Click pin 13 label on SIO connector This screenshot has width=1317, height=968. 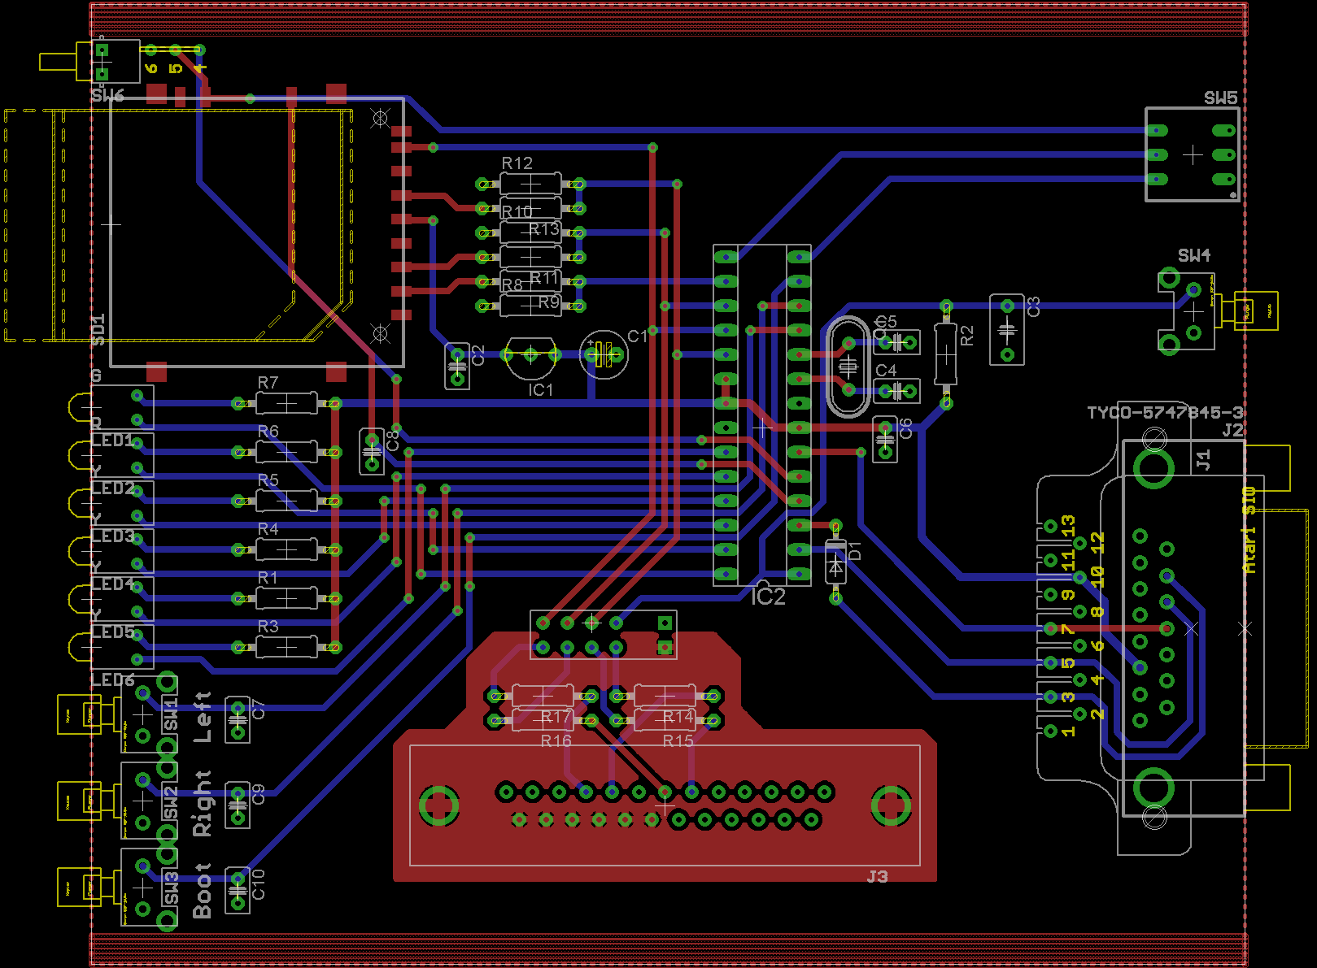click(1068, 525)
